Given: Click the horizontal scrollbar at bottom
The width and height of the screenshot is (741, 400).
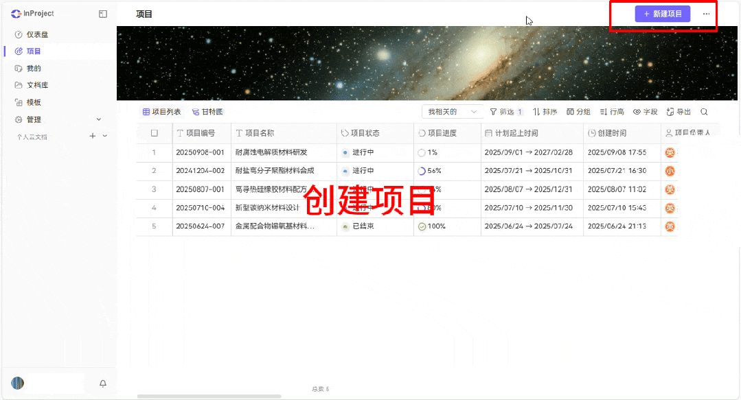Looking at the screenshot, I should coord(209,396).
